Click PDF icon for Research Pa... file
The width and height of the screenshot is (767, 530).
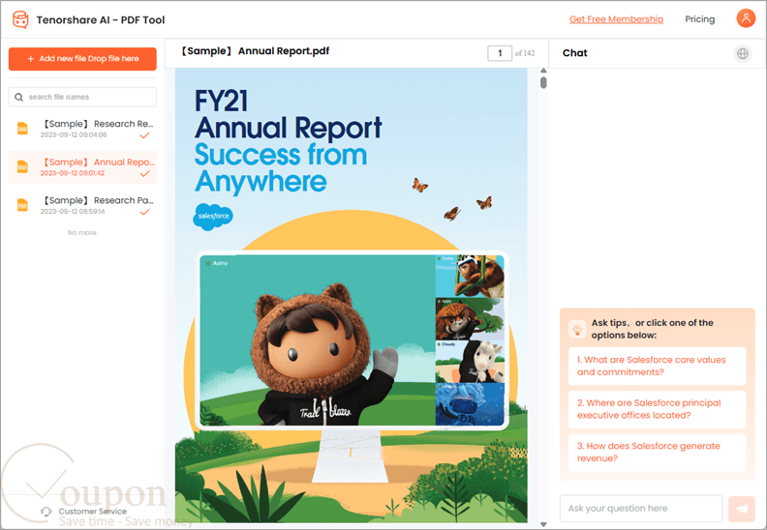point(22,205)
